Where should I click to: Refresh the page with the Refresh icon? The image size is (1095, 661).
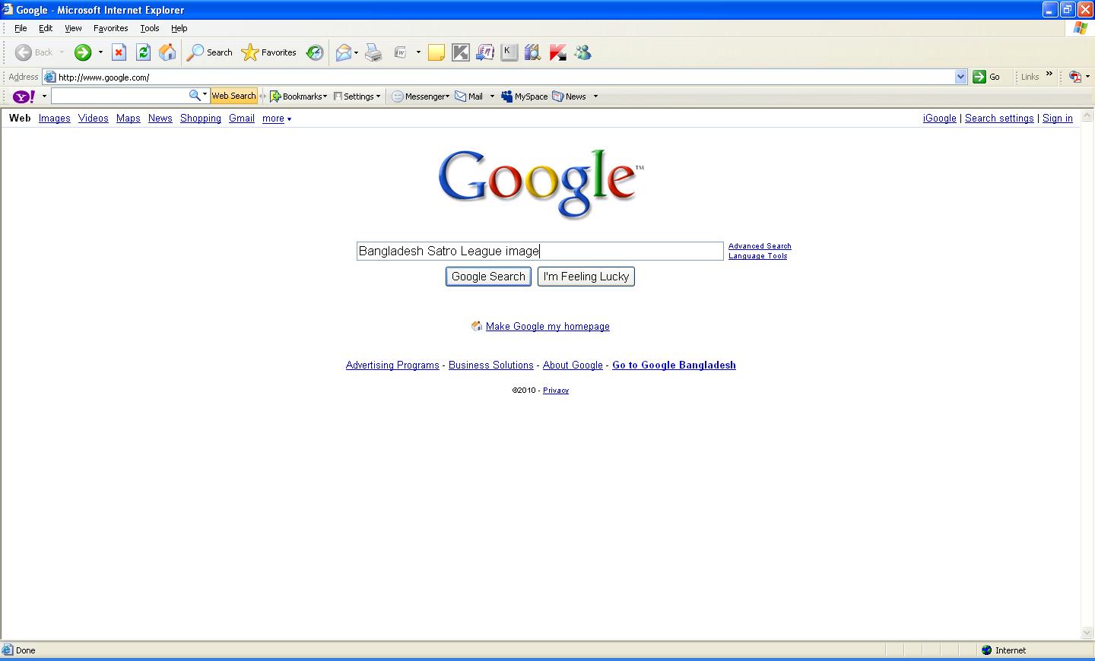143,52
